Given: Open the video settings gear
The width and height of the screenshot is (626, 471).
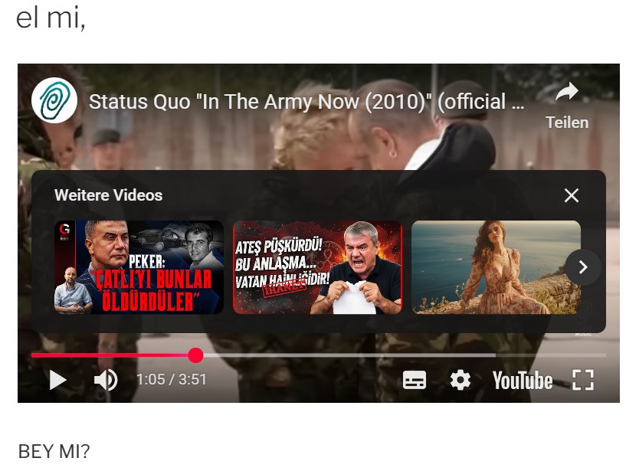Looking at the screenshot, I should pos(460,380).
